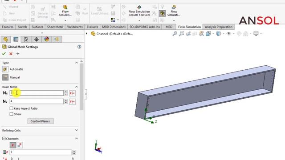Switch to the PropertyManager tab icon

(16, 39)
